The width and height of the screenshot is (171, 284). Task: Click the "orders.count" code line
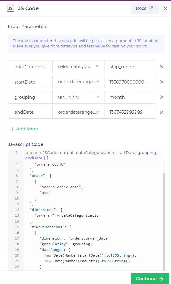click(50, 164)
